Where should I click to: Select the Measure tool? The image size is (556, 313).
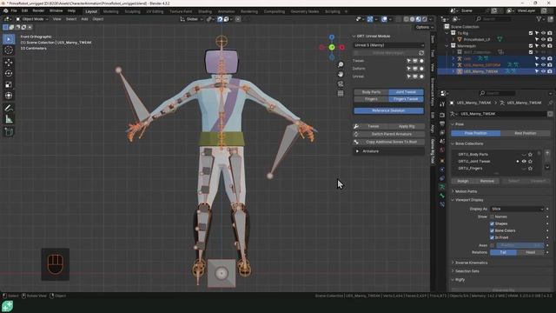click(x=9, y=119)
